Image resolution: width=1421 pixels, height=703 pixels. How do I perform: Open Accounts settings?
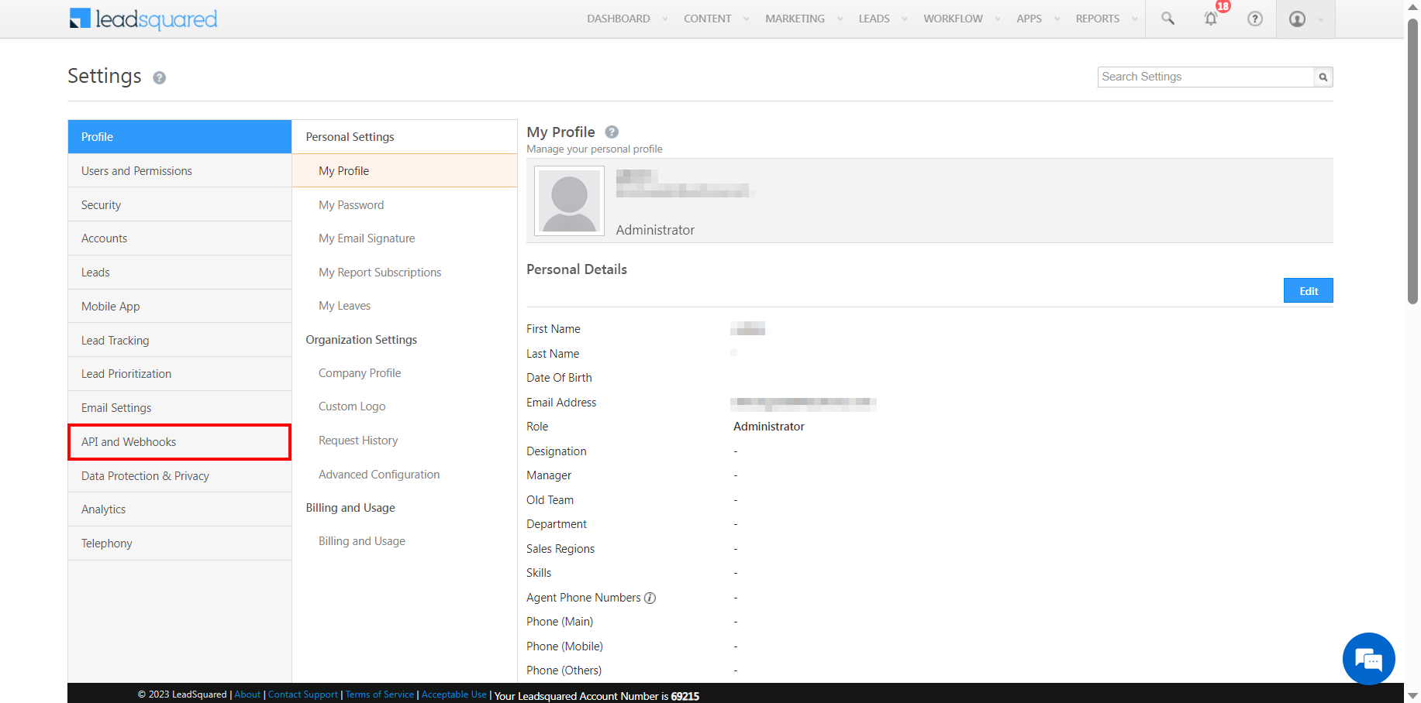click(180, 238)
